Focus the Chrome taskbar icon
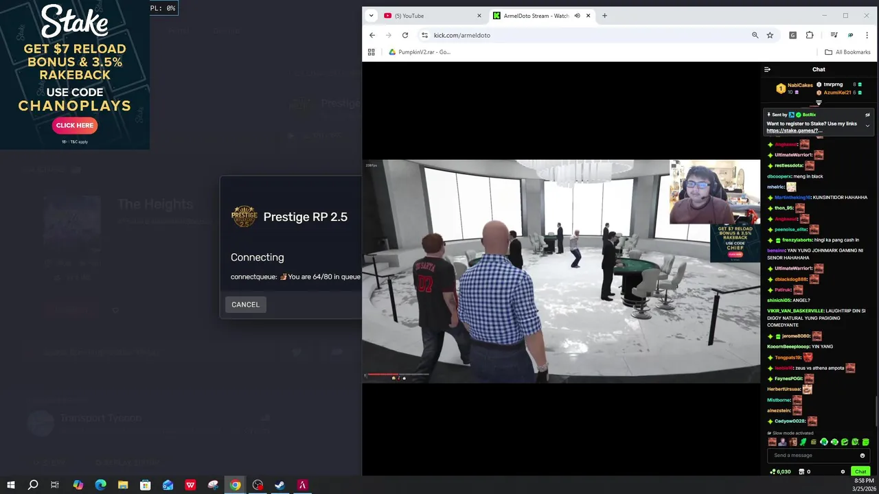Image resolution: width=879 pixels, height=494 pixels. pyautogui.click(x=235, y=485)
